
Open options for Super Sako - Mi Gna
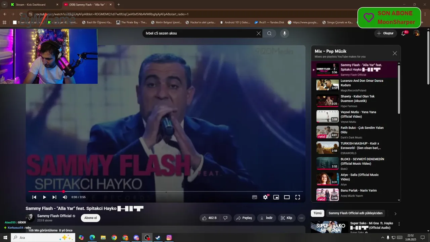click(399, 224)
